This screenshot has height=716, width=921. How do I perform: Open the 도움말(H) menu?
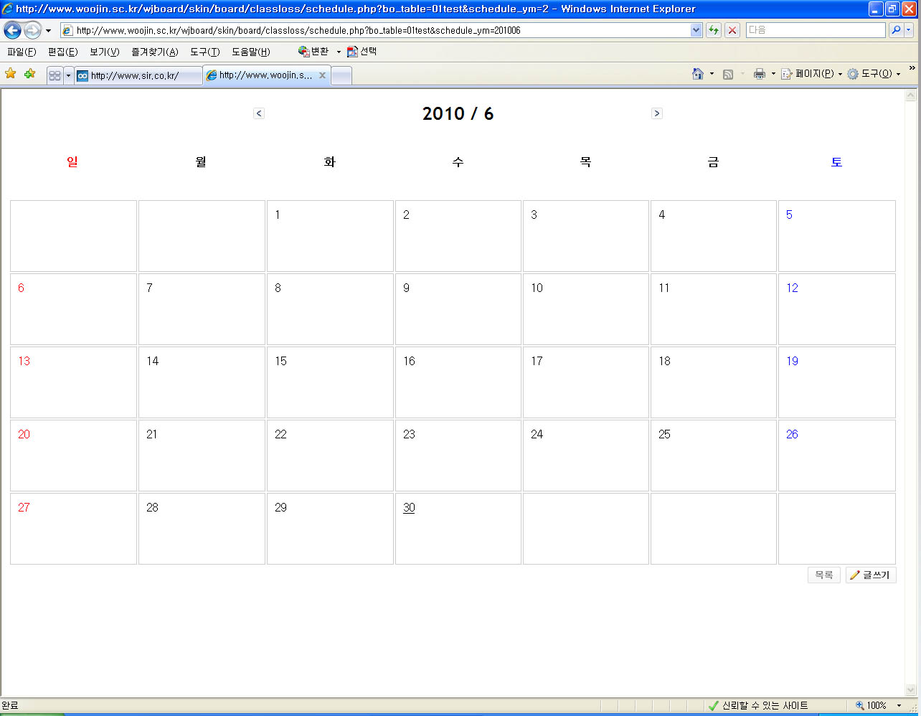(251, 52)
